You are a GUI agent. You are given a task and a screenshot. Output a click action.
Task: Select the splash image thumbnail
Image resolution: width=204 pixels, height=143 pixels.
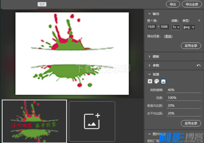pyautogui.click(x=34, y=121)
